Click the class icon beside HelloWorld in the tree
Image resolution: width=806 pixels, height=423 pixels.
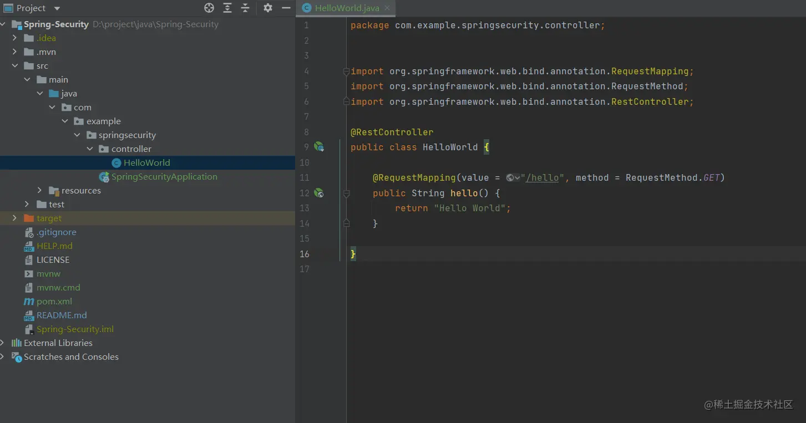tap(116, 163)
